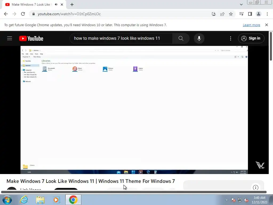Reload the YouTube page
The image size is (273, 205).
click(23, 14)
